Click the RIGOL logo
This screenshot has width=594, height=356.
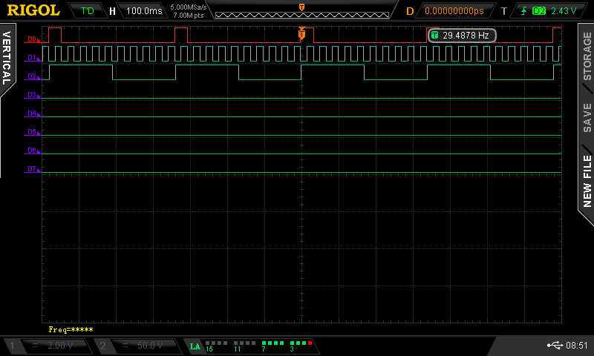tap(33, 10)
